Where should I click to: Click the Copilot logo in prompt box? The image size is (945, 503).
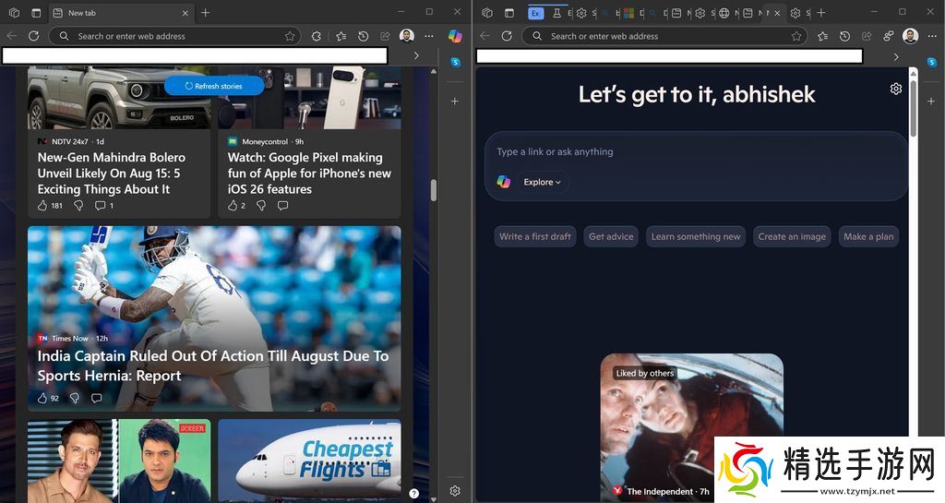click(x=503, y=182)
